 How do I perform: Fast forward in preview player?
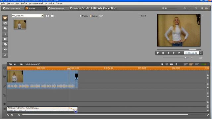click(x=174, y=53)
